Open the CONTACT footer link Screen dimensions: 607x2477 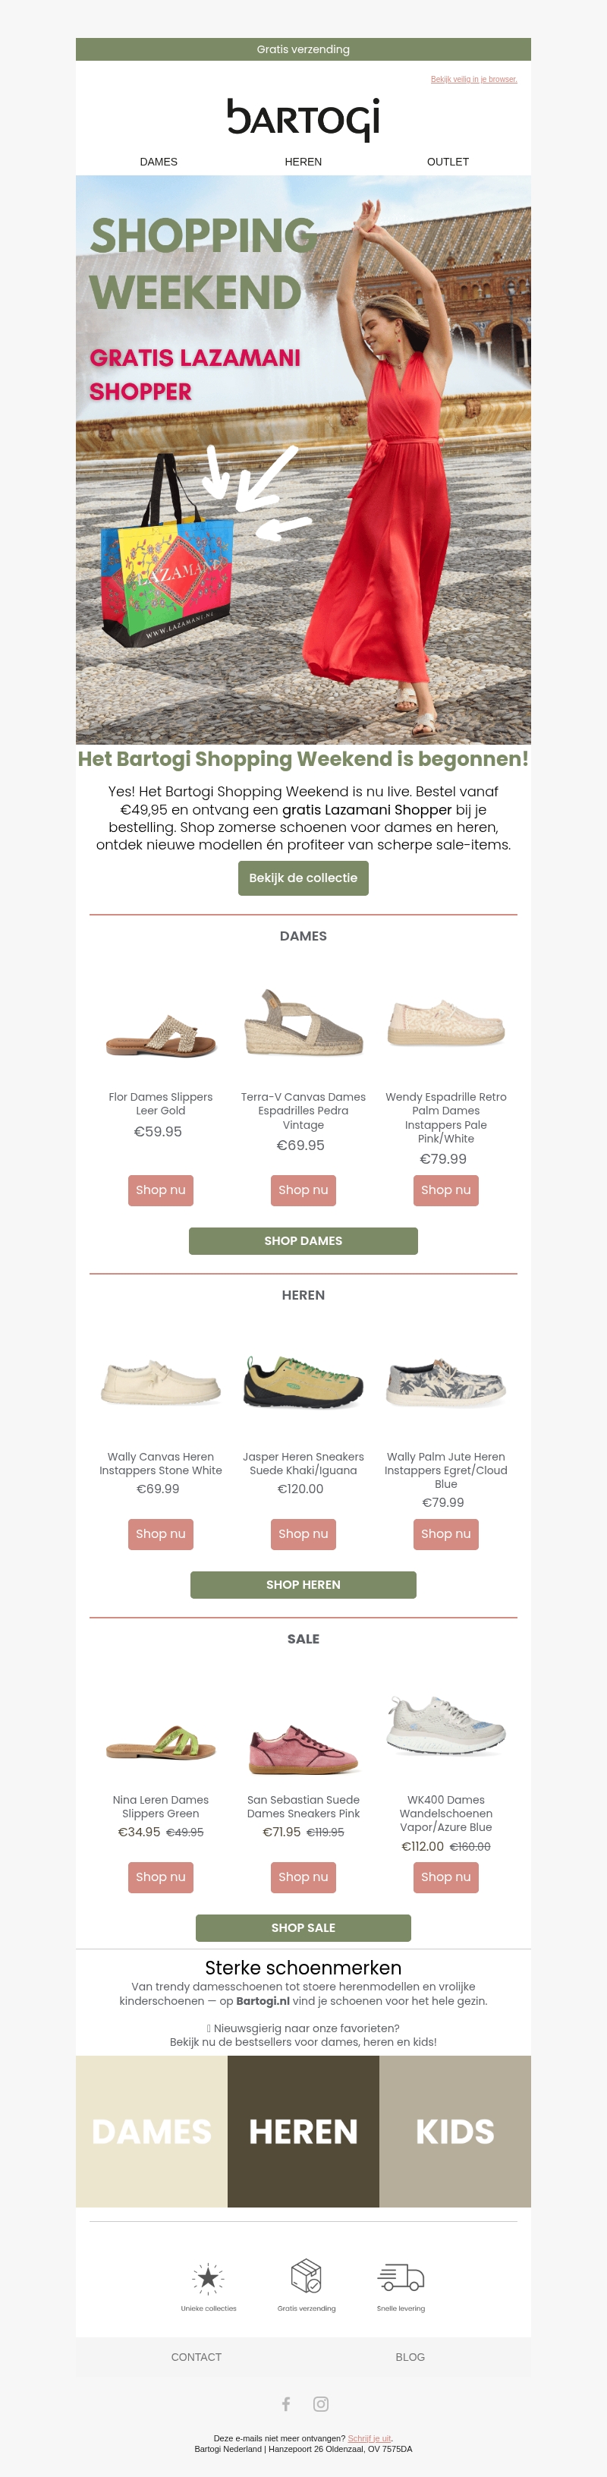196,2357
